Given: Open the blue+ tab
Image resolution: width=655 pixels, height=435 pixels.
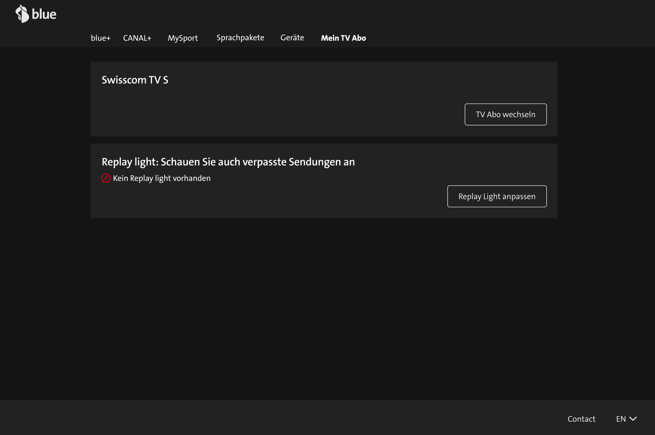Looking at the screenshot, I should click(101, 38).
